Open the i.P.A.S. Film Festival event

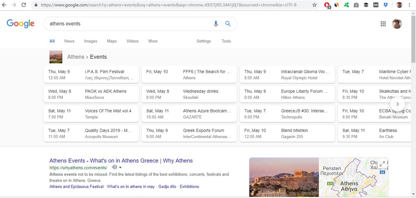click(91, 74)
